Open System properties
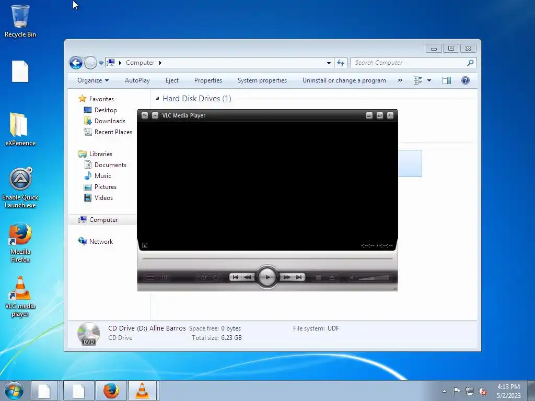Image resolution: width=535 pixels, height=401 pixels. (x=262, y=80)
